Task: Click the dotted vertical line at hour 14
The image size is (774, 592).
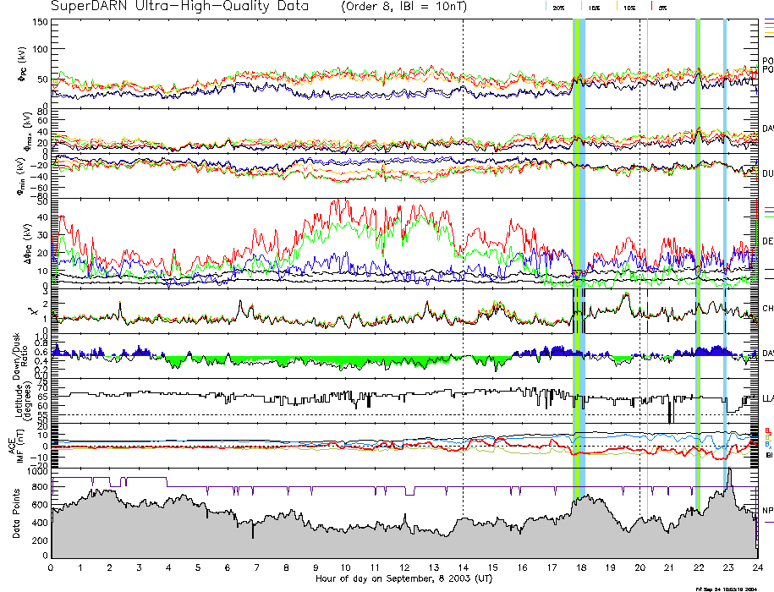Action: pos(463,254)
